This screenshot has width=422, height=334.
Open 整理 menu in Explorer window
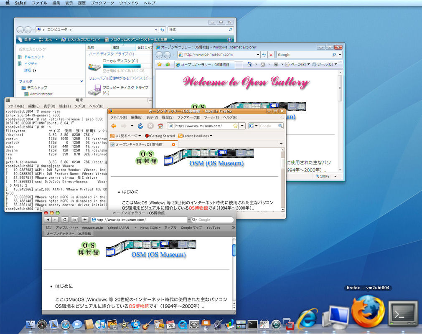(27, 39)
